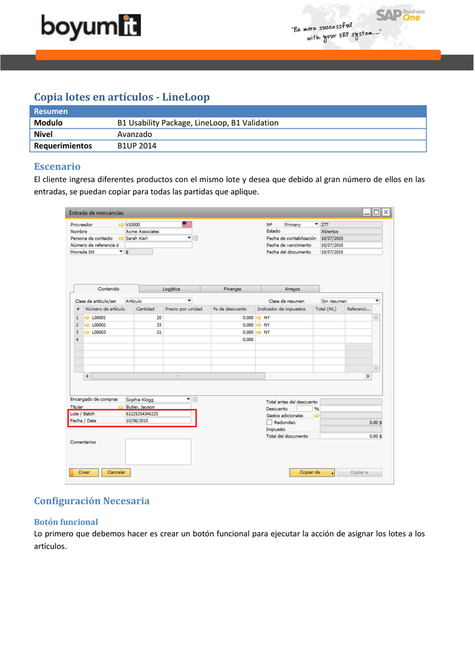The width and height of the screenshot is (475, 671).
Task: Click the Cantidad cell with value 33
Action: [x=149, y=325]
